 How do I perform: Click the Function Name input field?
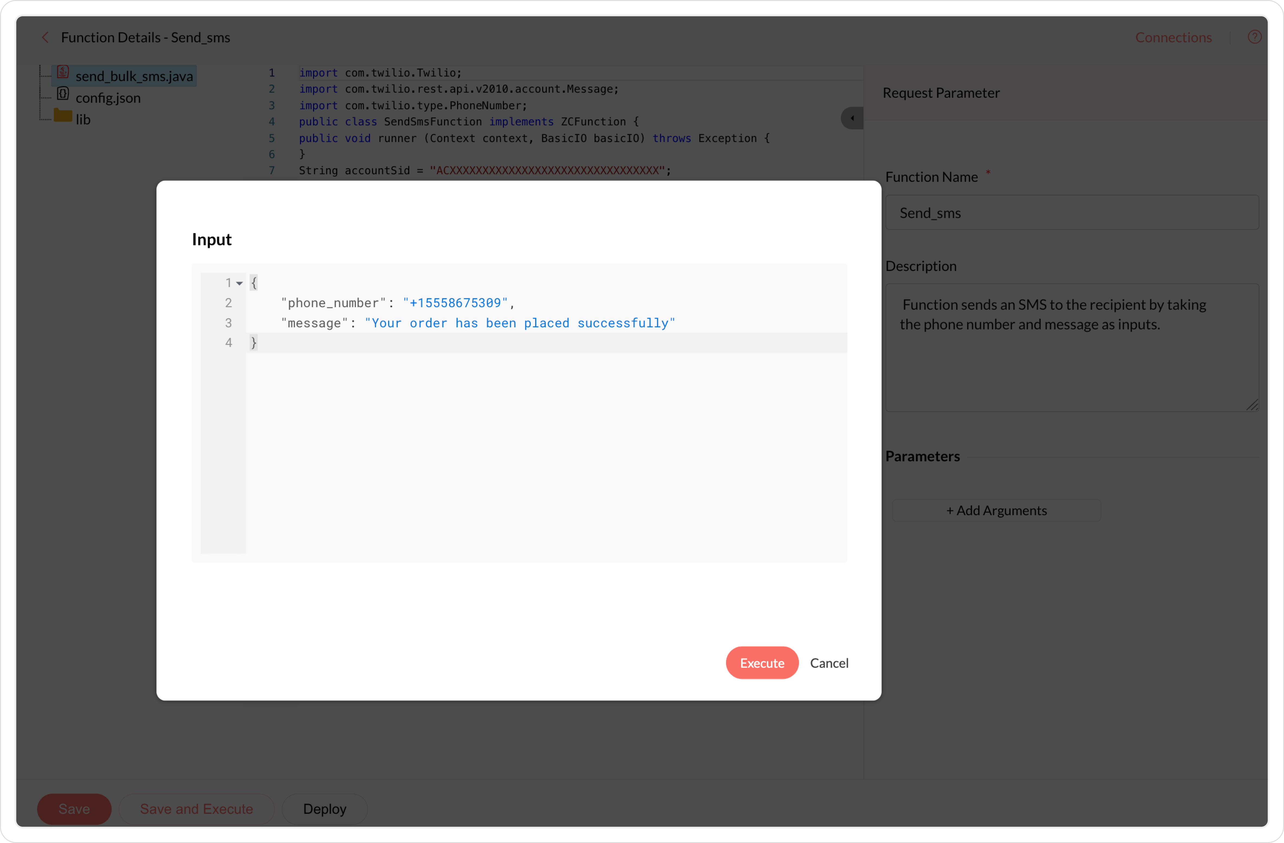pyautogui.click(x=1071, y=212)
